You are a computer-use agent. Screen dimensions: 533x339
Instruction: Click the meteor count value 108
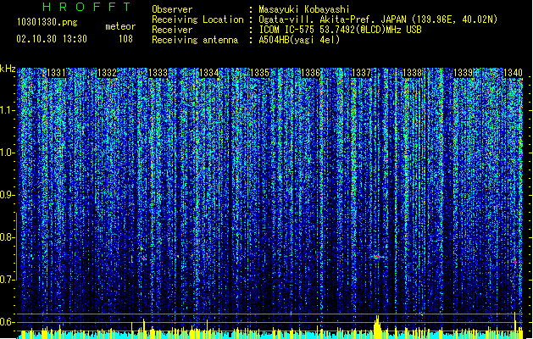click(x=125, y=39)
